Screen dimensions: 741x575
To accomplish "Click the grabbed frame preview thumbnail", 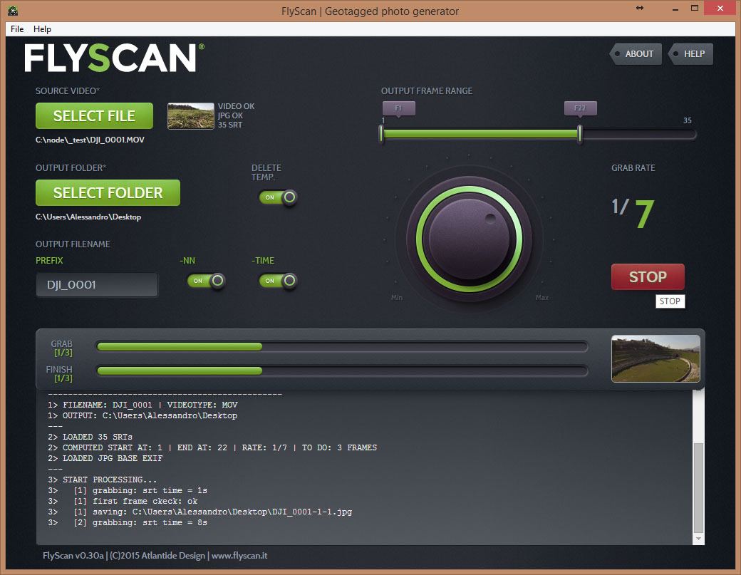I will point(655,358).
